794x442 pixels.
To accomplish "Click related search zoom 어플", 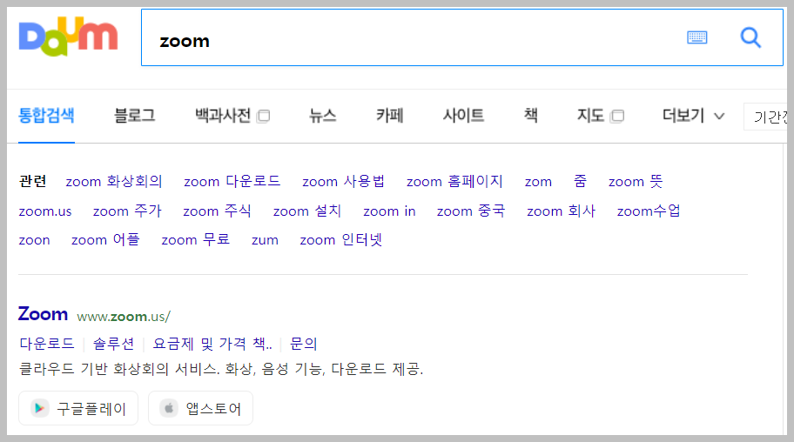I will (x=105, y=239).
